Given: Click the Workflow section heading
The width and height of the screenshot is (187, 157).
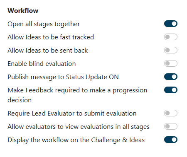Looking at the screenshot, I should coord(23,11).
